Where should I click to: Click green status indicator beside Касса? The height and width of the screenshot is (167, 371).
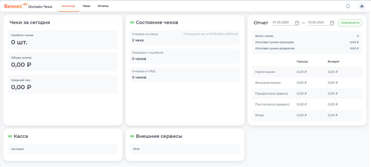[x=10, y=136]
